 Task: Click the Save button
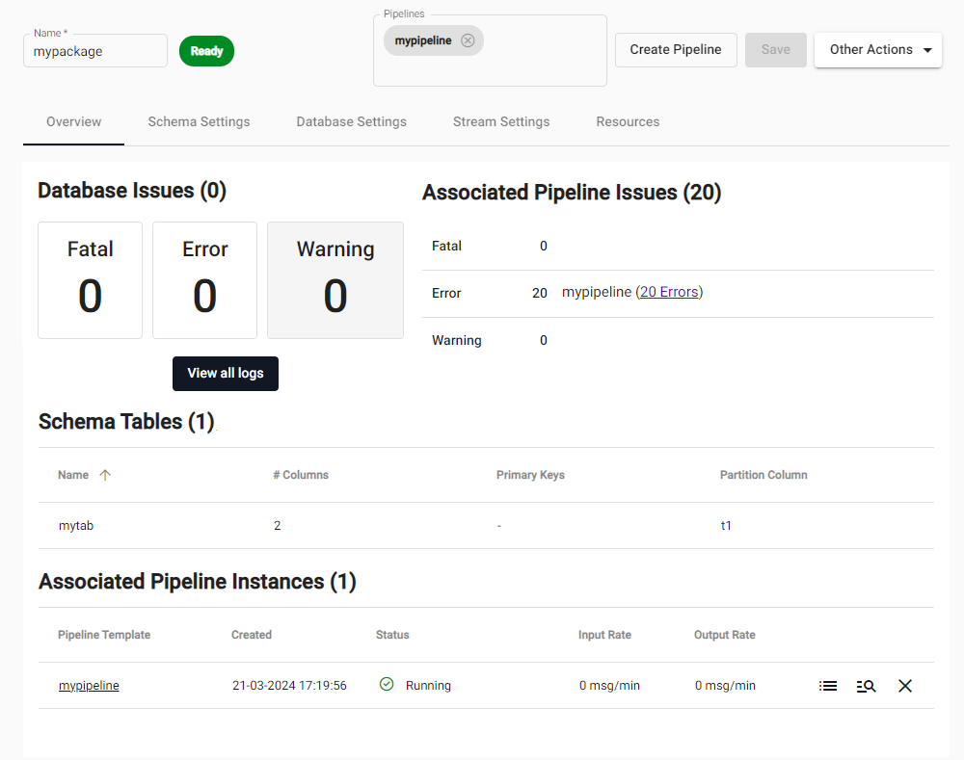[776, 50]
